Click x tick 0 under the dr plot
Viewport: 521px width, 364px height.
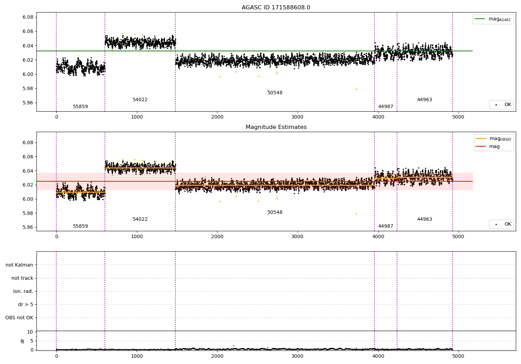(x=56, y=356)
